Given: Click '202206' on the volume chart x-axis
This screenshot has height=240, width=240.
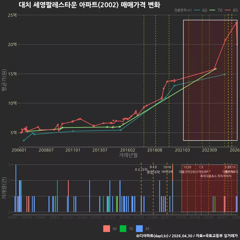Looking at the screenshot, I should (x=195, y=217).
